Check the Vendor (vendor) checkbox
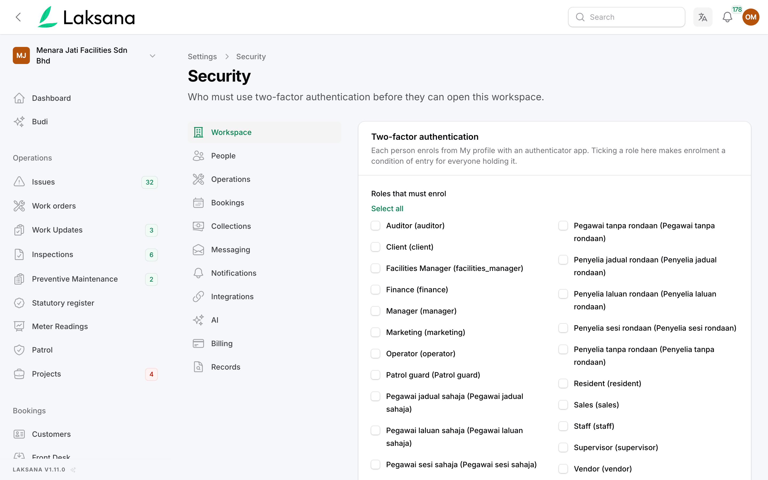Image resolution: width=768 pixels, height=480 pixels. tap(563, 469)
